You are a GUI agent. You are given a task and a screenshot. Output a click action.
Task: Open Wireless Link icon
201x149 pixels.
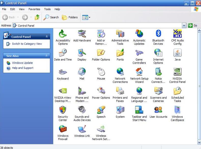click(82, 129)
